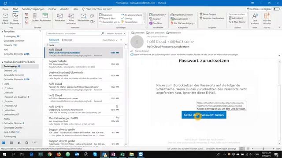Click Weiterleiten in the reading pane
The width and height of the screenshot is (282, 158).
(174, 33)
